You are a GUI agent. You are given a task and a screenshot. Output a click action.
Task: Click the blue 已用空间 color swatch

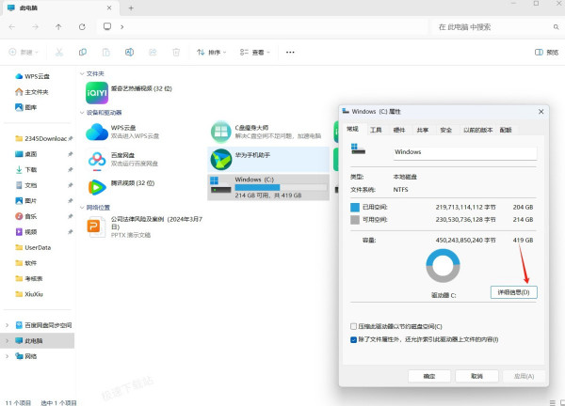click(x=355, y=207)
